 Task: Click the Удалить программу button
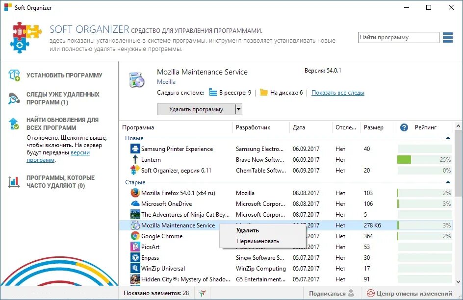click(196, 109)
